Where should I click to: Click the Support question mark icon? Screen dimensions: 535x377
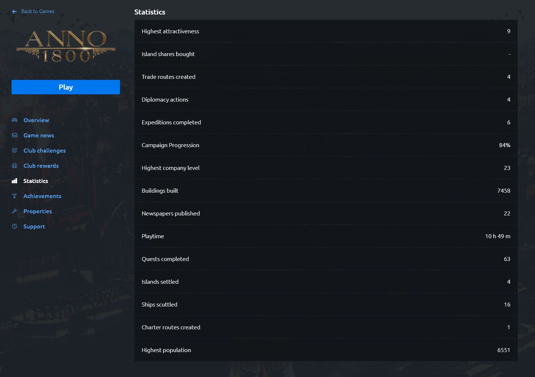[x=14, y=226]
